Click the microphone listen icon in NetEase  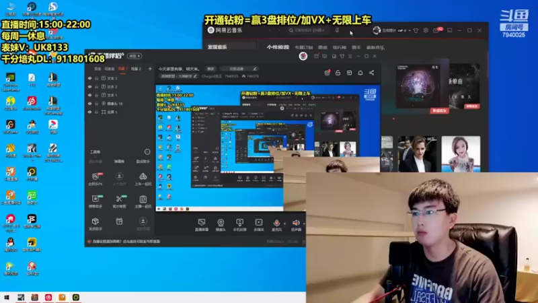click(338, 30)
